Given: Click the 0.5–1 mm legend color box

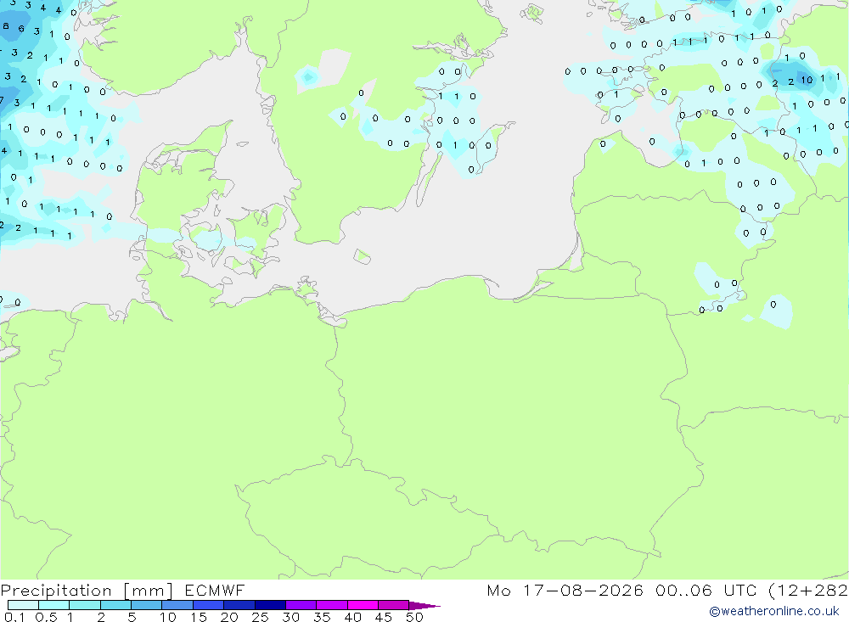Looking at the screenshot, I should coord(53,605).
